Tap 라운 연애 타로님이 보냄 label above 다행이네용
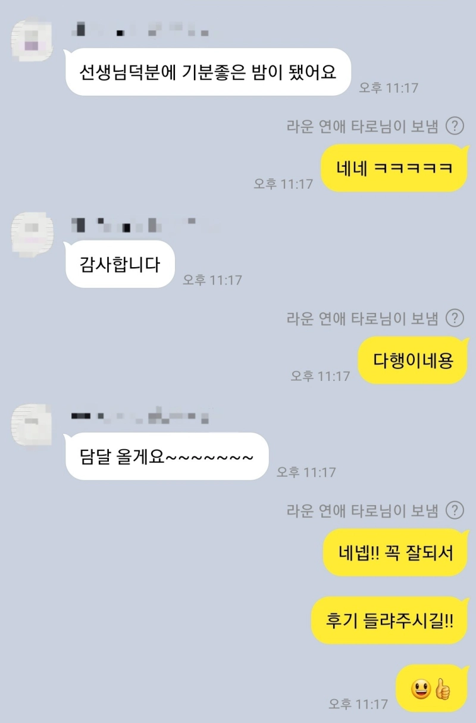The image size is (476, 723). click(x=362, y=318)
